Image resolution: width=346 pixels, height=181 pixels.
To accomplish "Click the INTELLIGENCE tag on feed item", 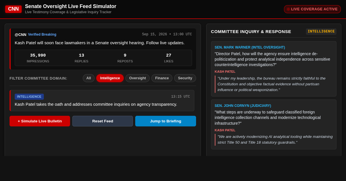I will [29, 97].
